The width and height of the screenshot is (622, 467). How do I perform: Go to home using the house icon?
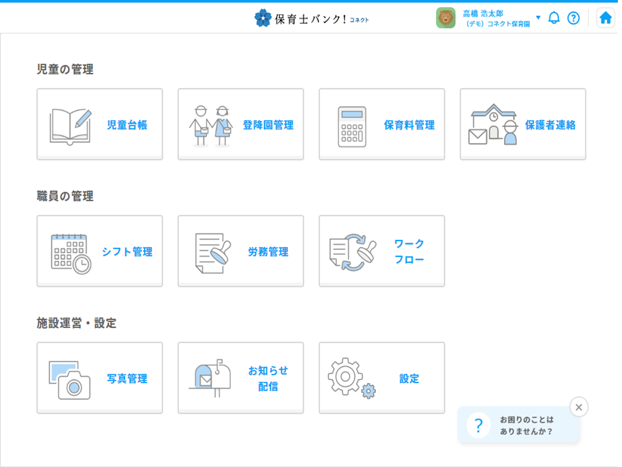point(606,18)
